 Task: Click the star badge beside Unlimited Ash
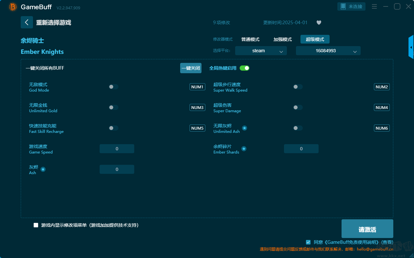(x=245, y=128)
